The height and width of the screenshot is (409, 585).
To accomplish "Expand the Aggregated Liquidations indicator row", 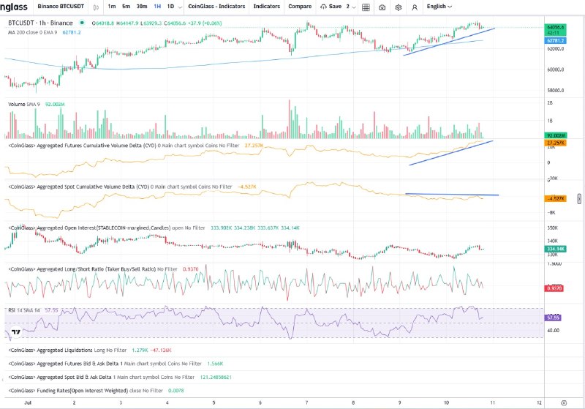I will pos(67,350).
